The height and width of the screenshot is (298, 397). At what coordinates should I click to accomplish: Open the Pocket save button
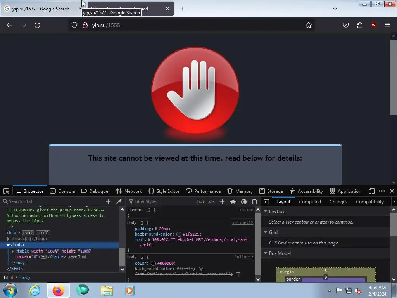tap(345, 25)
